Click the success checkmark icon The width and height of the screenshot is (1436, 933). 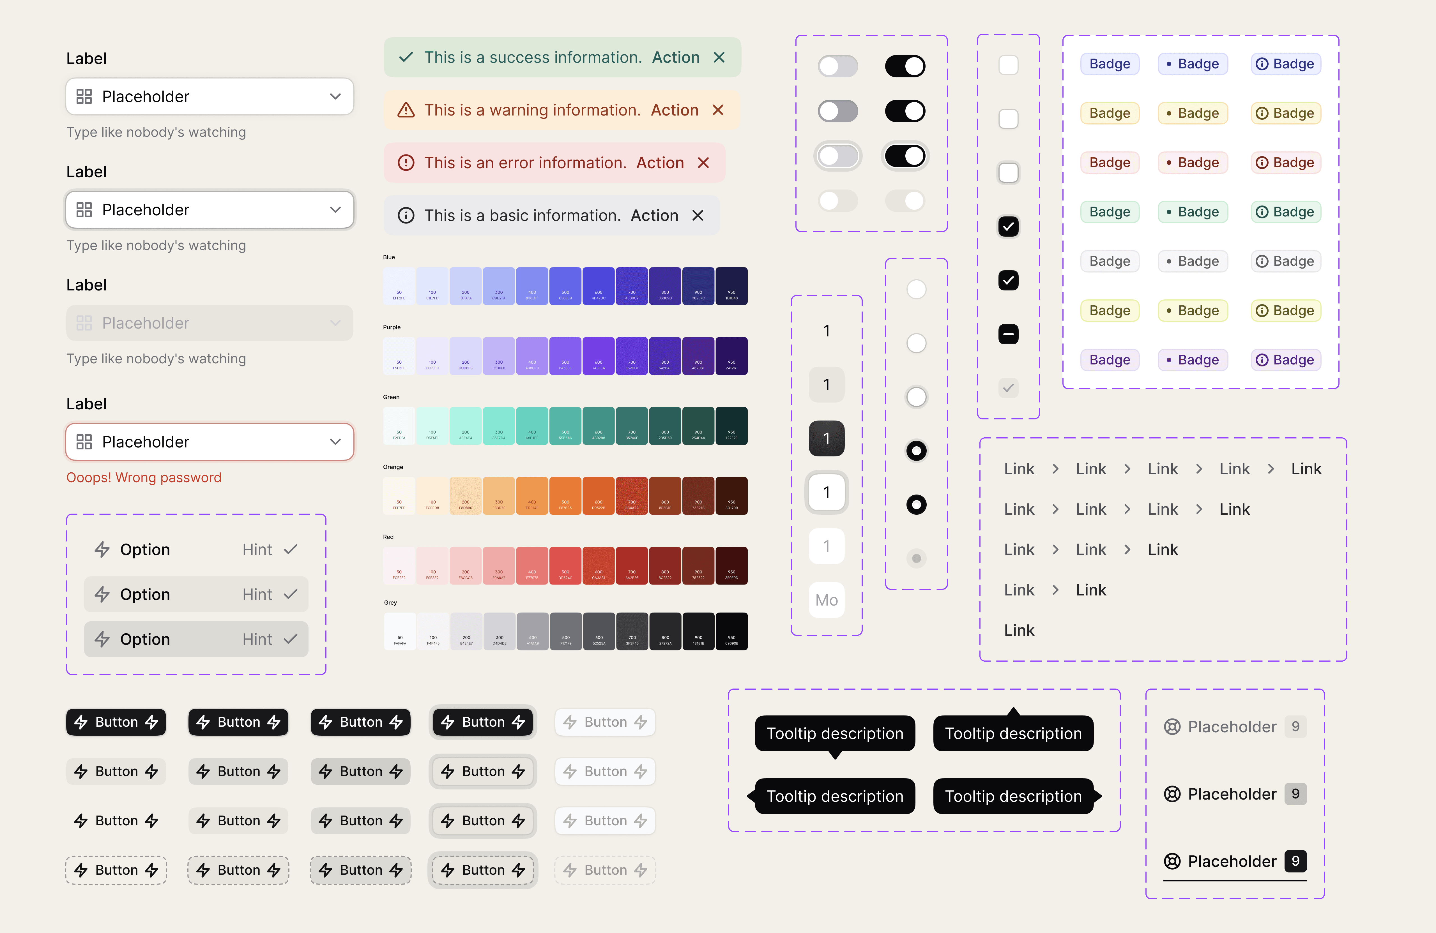[x=406, y=57]
